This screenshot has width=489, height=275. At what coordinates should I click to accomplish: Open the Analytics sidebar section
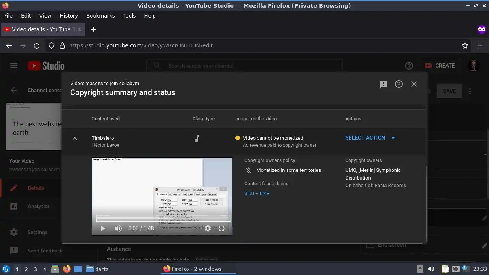pyautogui.click(x=31, y=206)
